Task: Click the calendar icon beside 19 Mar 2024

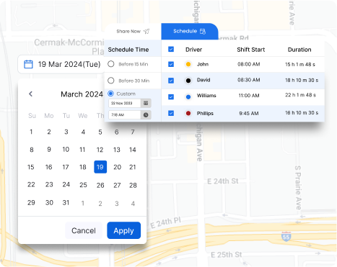Action: coord(28,64)
